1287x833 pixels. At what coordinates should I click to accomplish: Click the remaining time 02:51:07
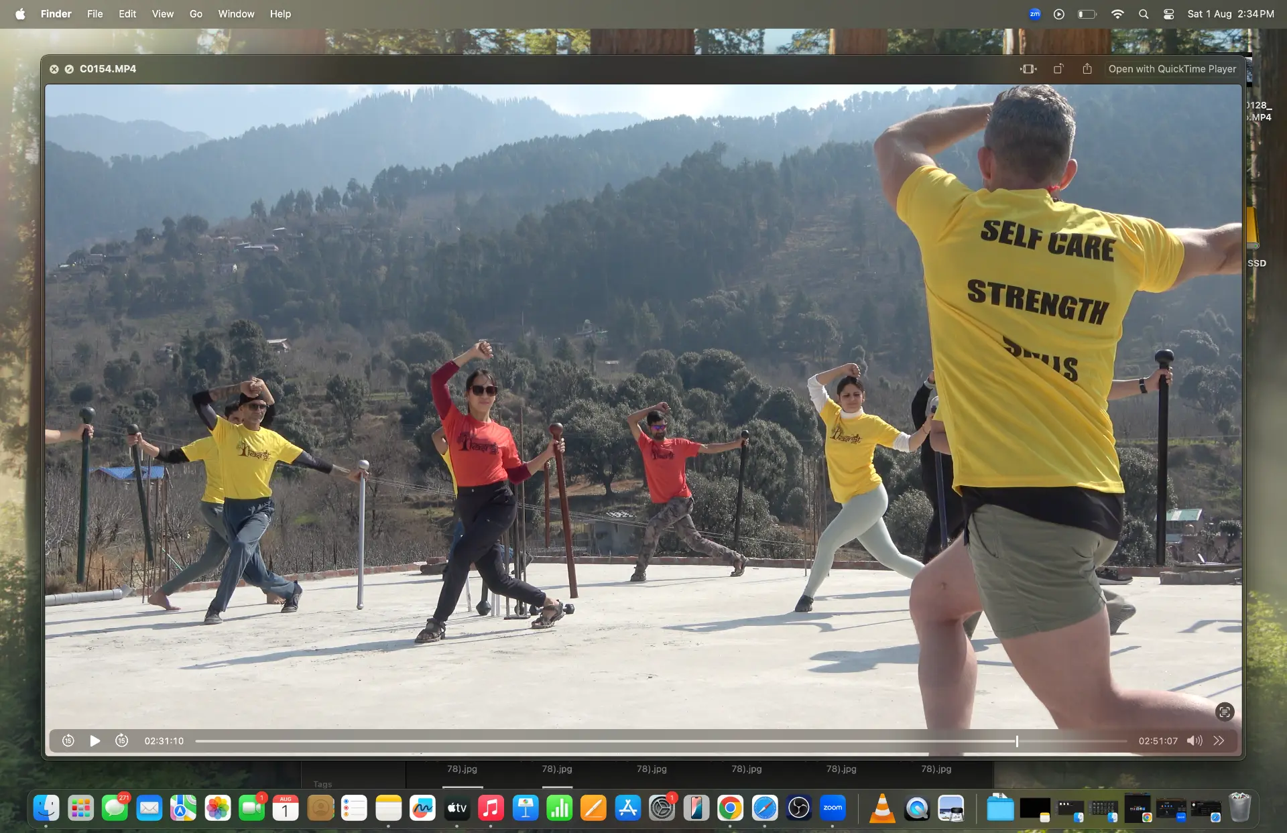(x=1158, y=741)
